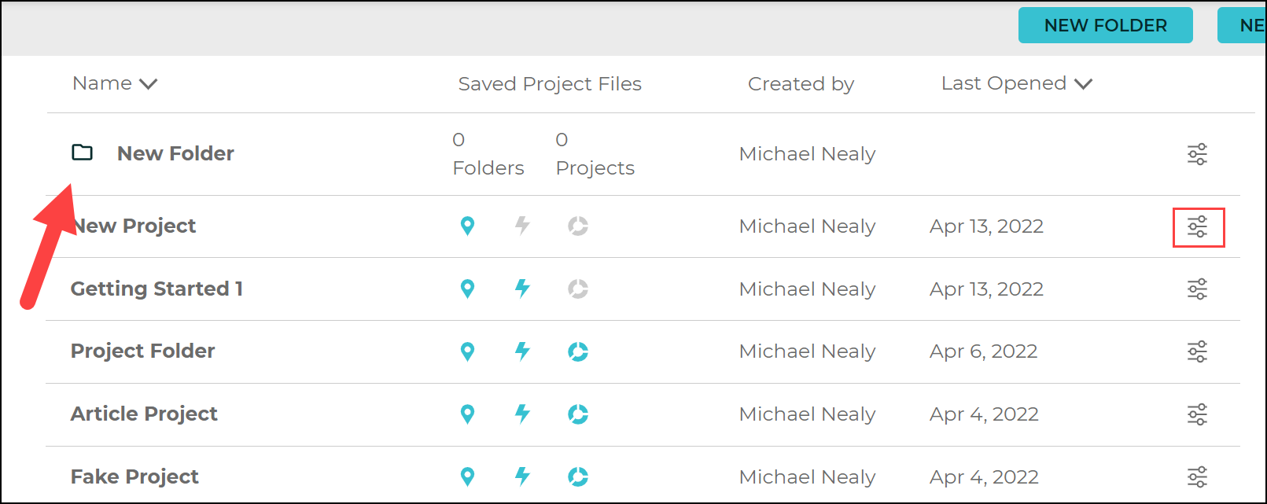Open the Article Project entry
The width and height of the screenshot is (1267, 504).
pyautogui.click(x=144, y=414)
